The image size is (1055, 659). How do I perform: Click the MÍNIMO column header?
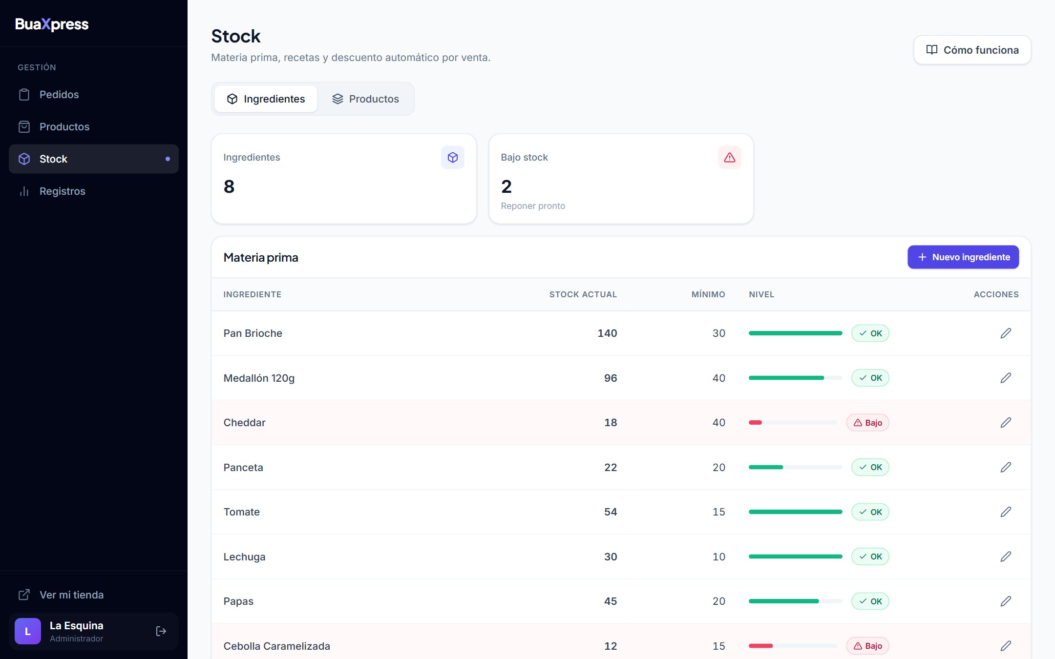click(x=708, y=295)
